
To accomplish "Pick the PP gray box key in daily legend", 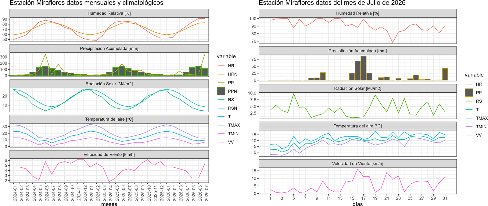I will coord(469,93).
